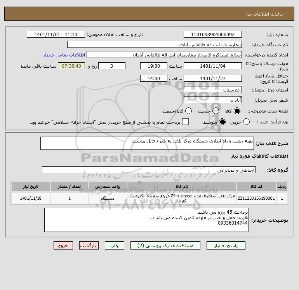Click the ردیف column header

[x=282, y=186]
